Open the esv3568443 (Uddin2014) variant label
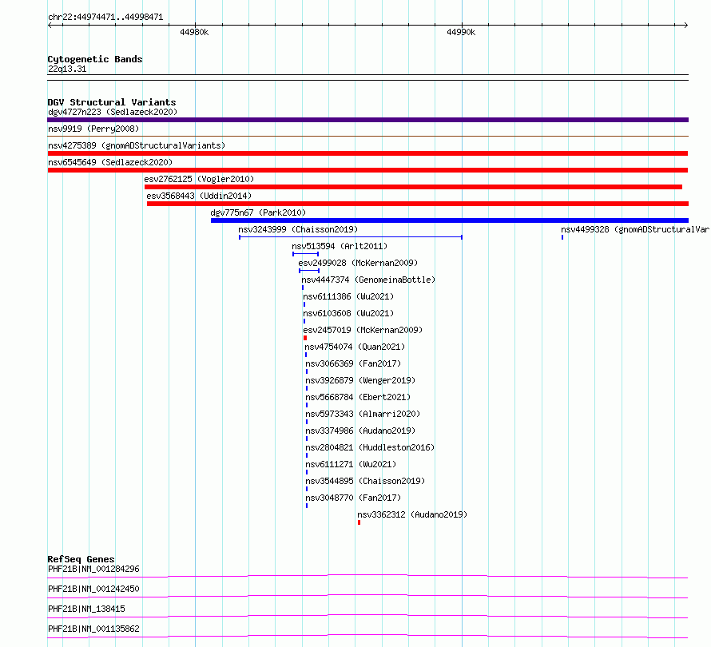711x647 pixels. [x=199, y=196]
